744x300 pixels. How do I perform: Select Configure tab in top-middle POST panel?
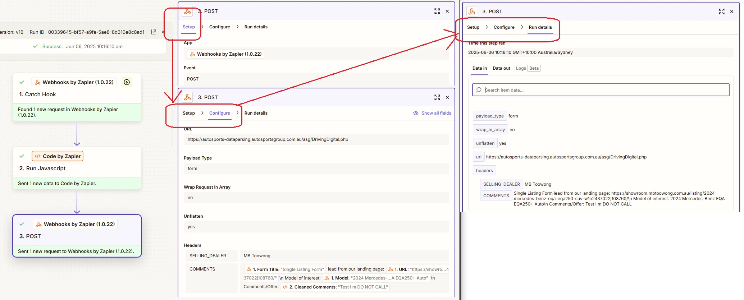point(220,27)
